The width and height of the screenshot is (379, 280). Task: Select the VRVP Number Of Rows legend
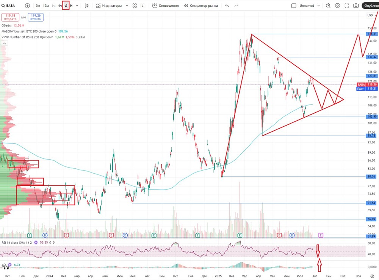point(43,37)
